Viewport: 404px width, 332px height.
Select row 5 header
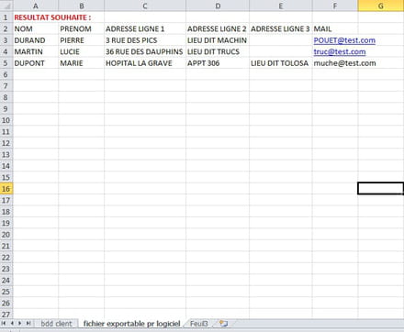pos(6,63)
